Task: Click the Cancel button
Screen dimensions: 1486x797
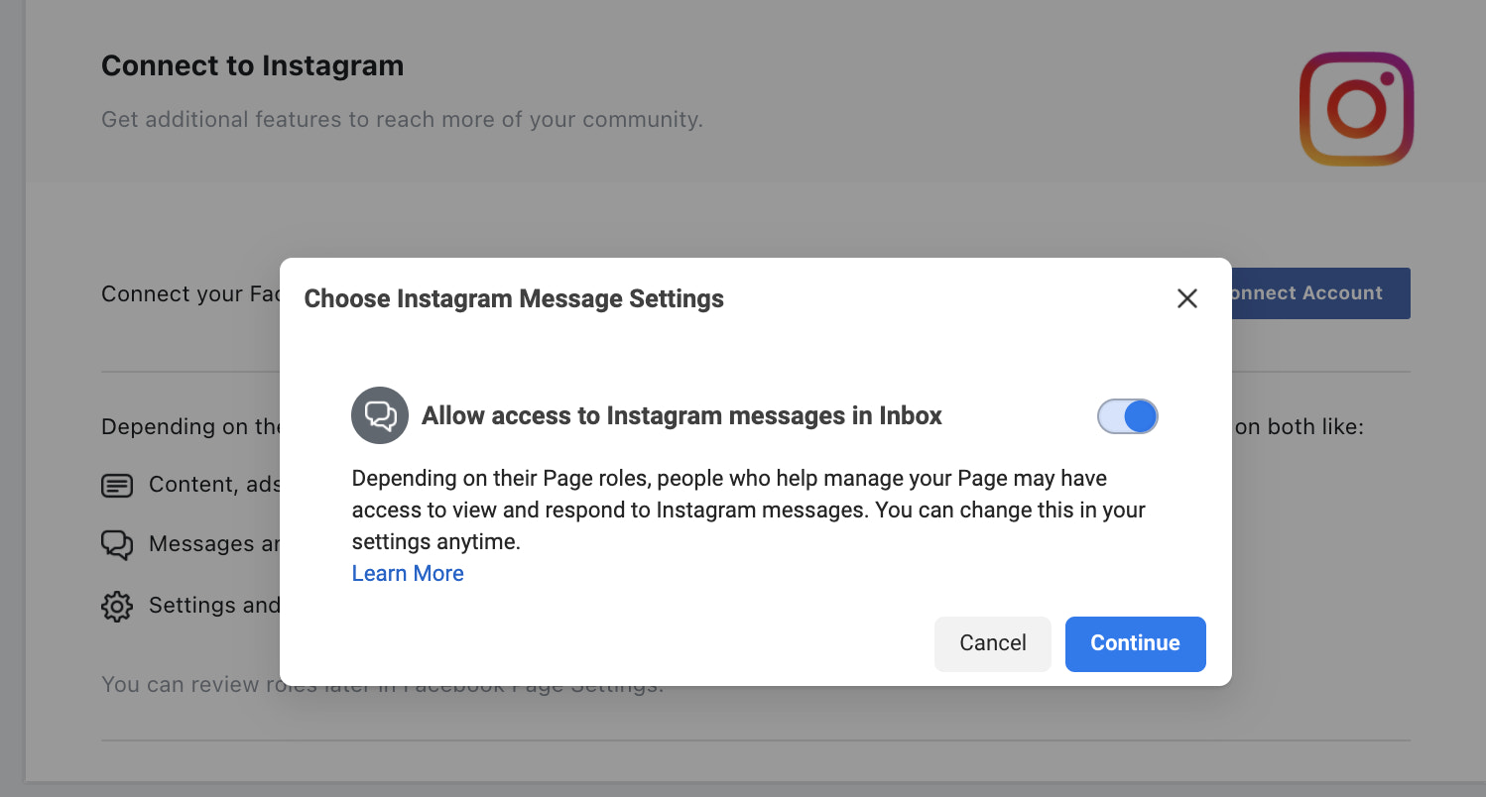Action: tap(992, 643)
